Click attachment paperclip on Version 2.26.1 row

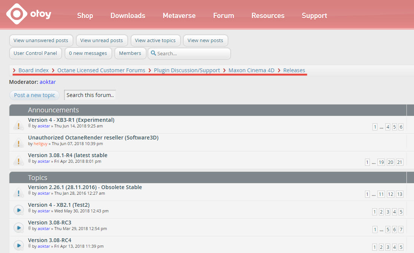(x=29, y=193)
